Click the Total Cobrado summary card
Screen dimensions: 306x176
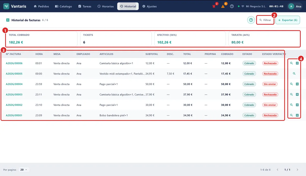[x=42, y=39]
